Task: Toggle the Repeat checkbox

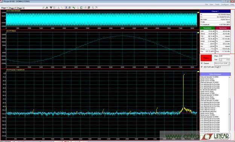Action: point(202,63)
